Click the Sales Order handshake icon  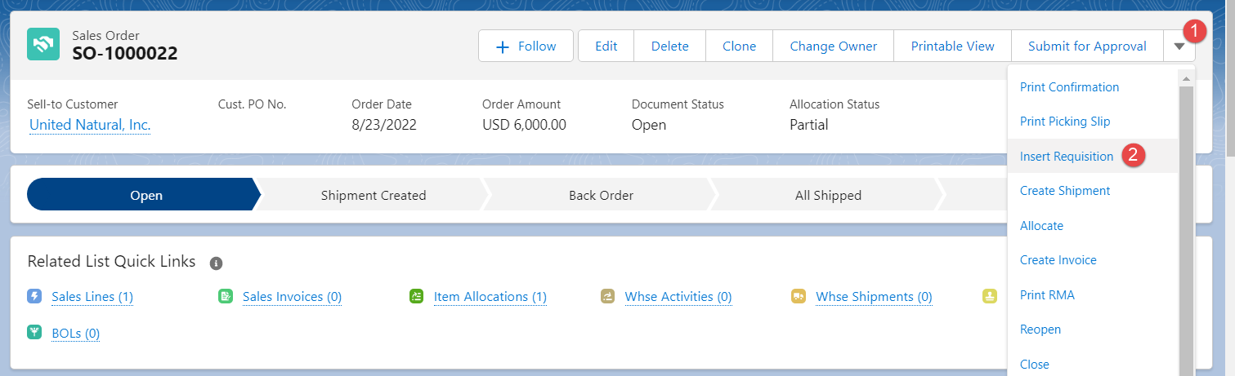(x=43, y=45)
